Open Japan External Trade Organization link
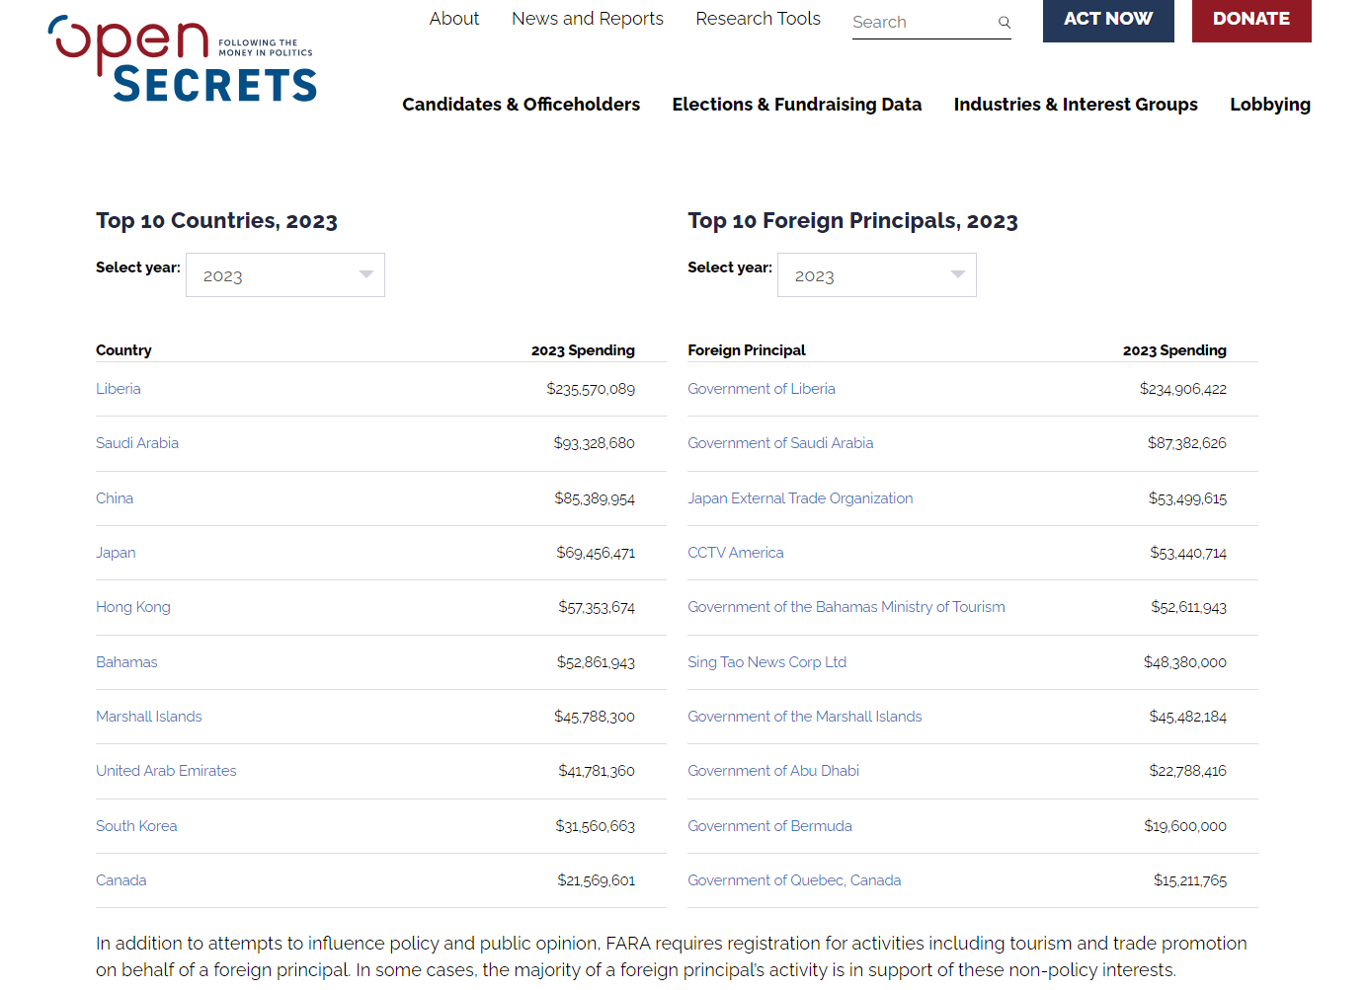The image size is (1368, 990). click(800, 498)
